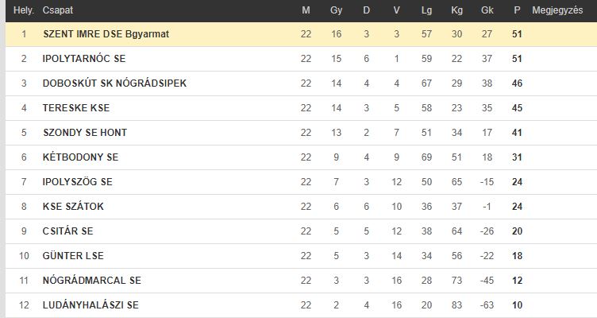This screenshot has height=318, width=597.
Task: Click SZONDY SE HONT team name
Action: pos(85,132)
